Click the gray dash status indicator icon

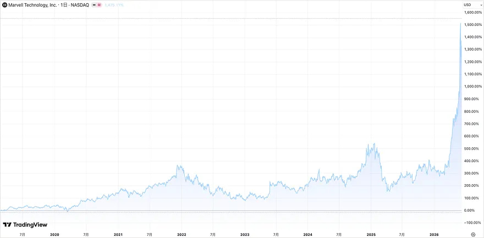pos(94,5)
